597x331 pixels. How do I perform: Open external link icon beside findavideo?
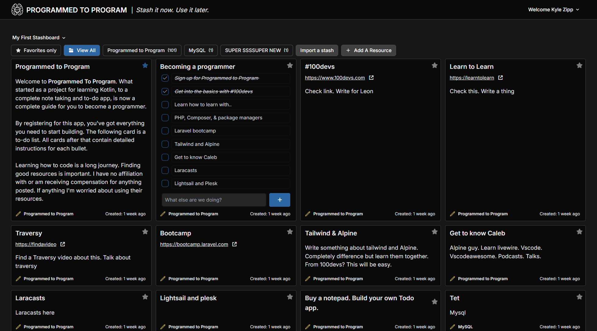[63, 244]
